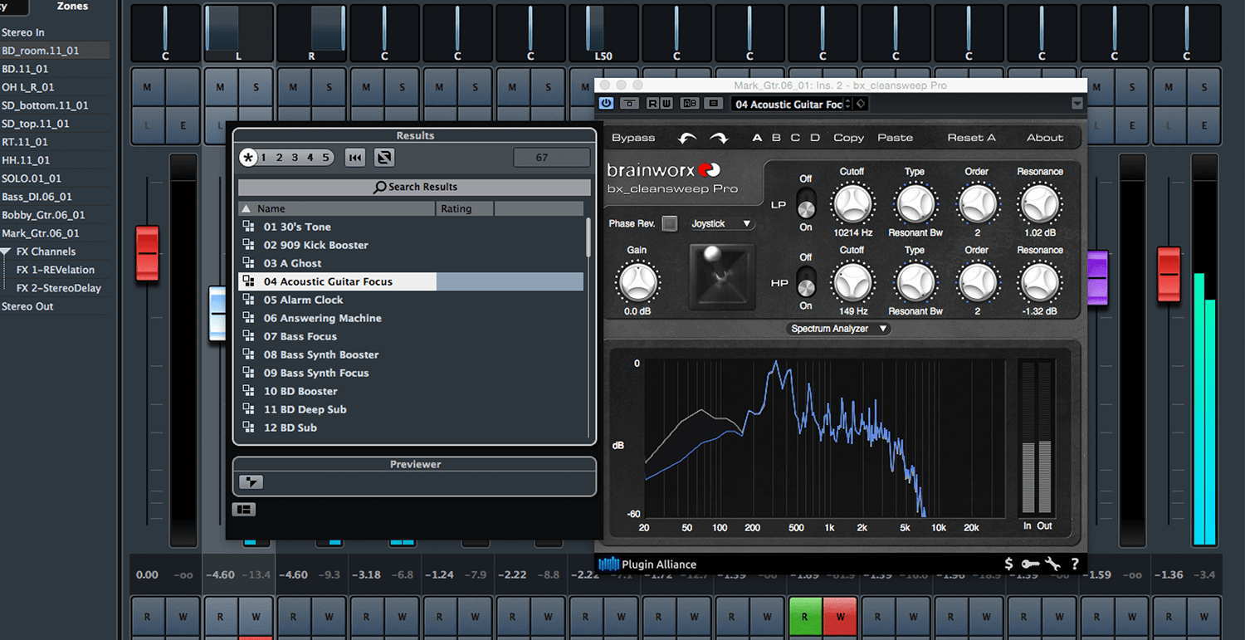Click the Results list vertical scrollbar
The image size is (1245, 640).
(589, 237)
